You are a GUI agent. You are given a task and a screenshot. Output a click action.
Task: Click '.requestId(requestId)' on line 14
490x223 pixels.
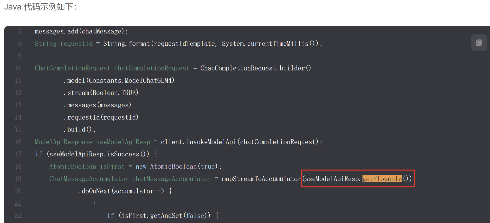tap(101, 117)
